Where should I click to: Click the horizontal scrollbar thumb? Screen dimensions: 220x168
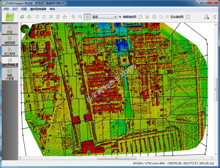[x=117, y=158]
